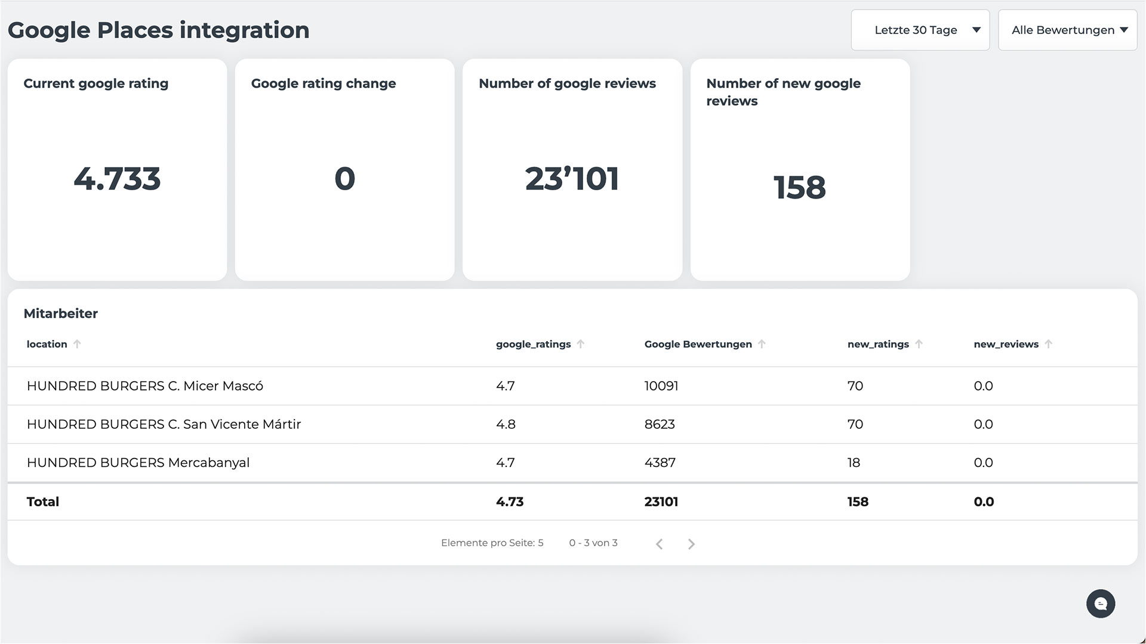Screen dimensions: 1146x644
Task: Click the 4.8 rating cell
Action: tap(506, 424)
